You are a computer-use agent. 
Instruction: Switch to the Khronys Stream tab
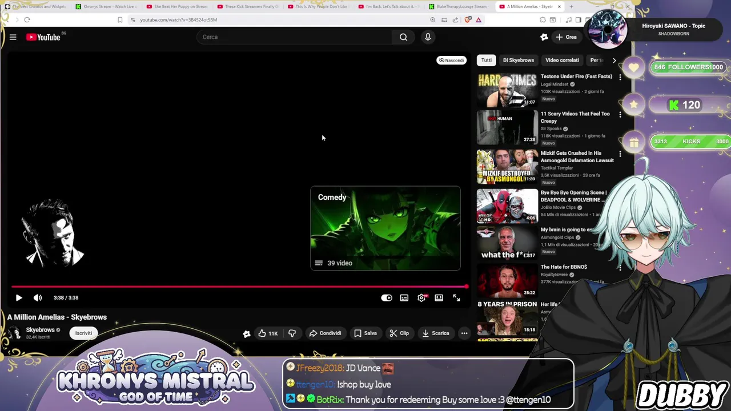(106, 7)
